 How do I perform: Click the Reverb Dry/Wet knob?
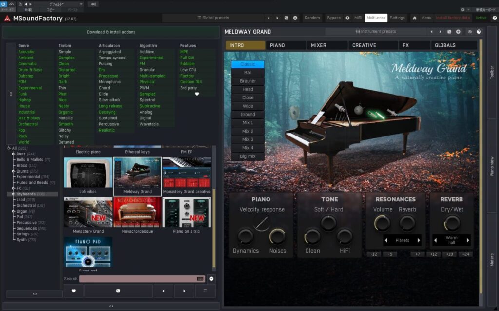(x=452, y=224)
